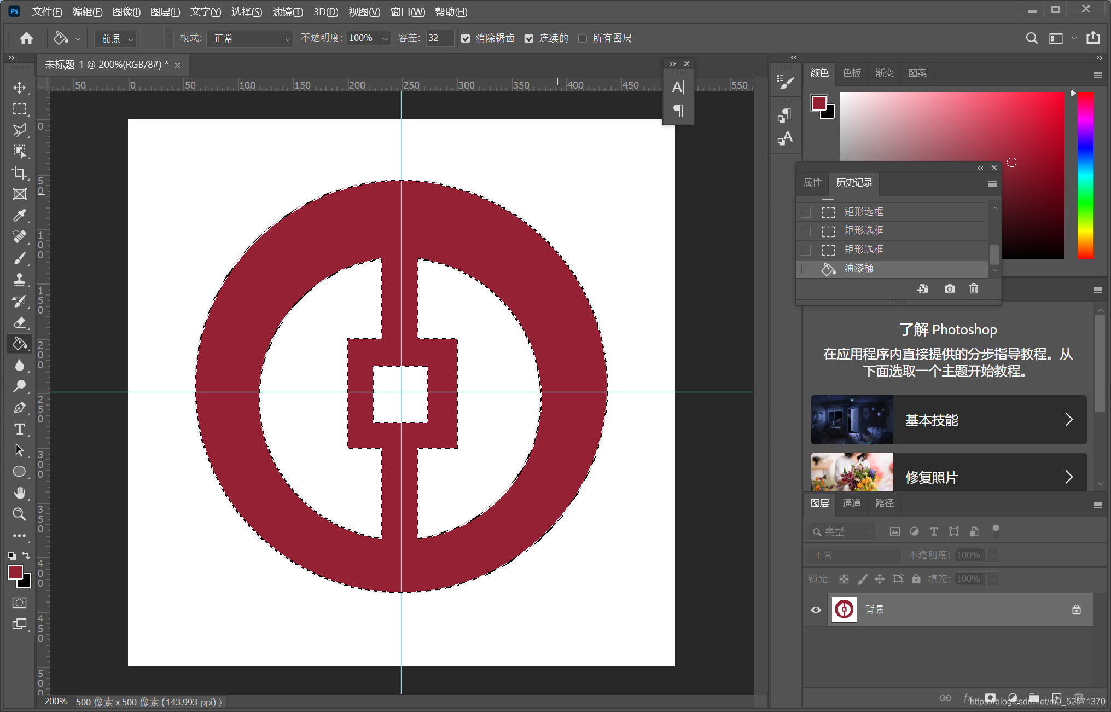
Task: Switch to the 属性 tab
Action: coord(812,182)
